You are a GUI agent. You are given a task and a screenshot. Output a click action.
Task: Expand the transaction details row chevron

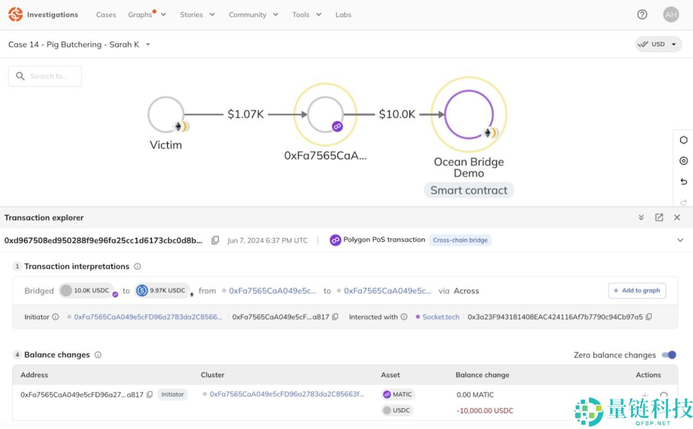click(x=680, y=240)
